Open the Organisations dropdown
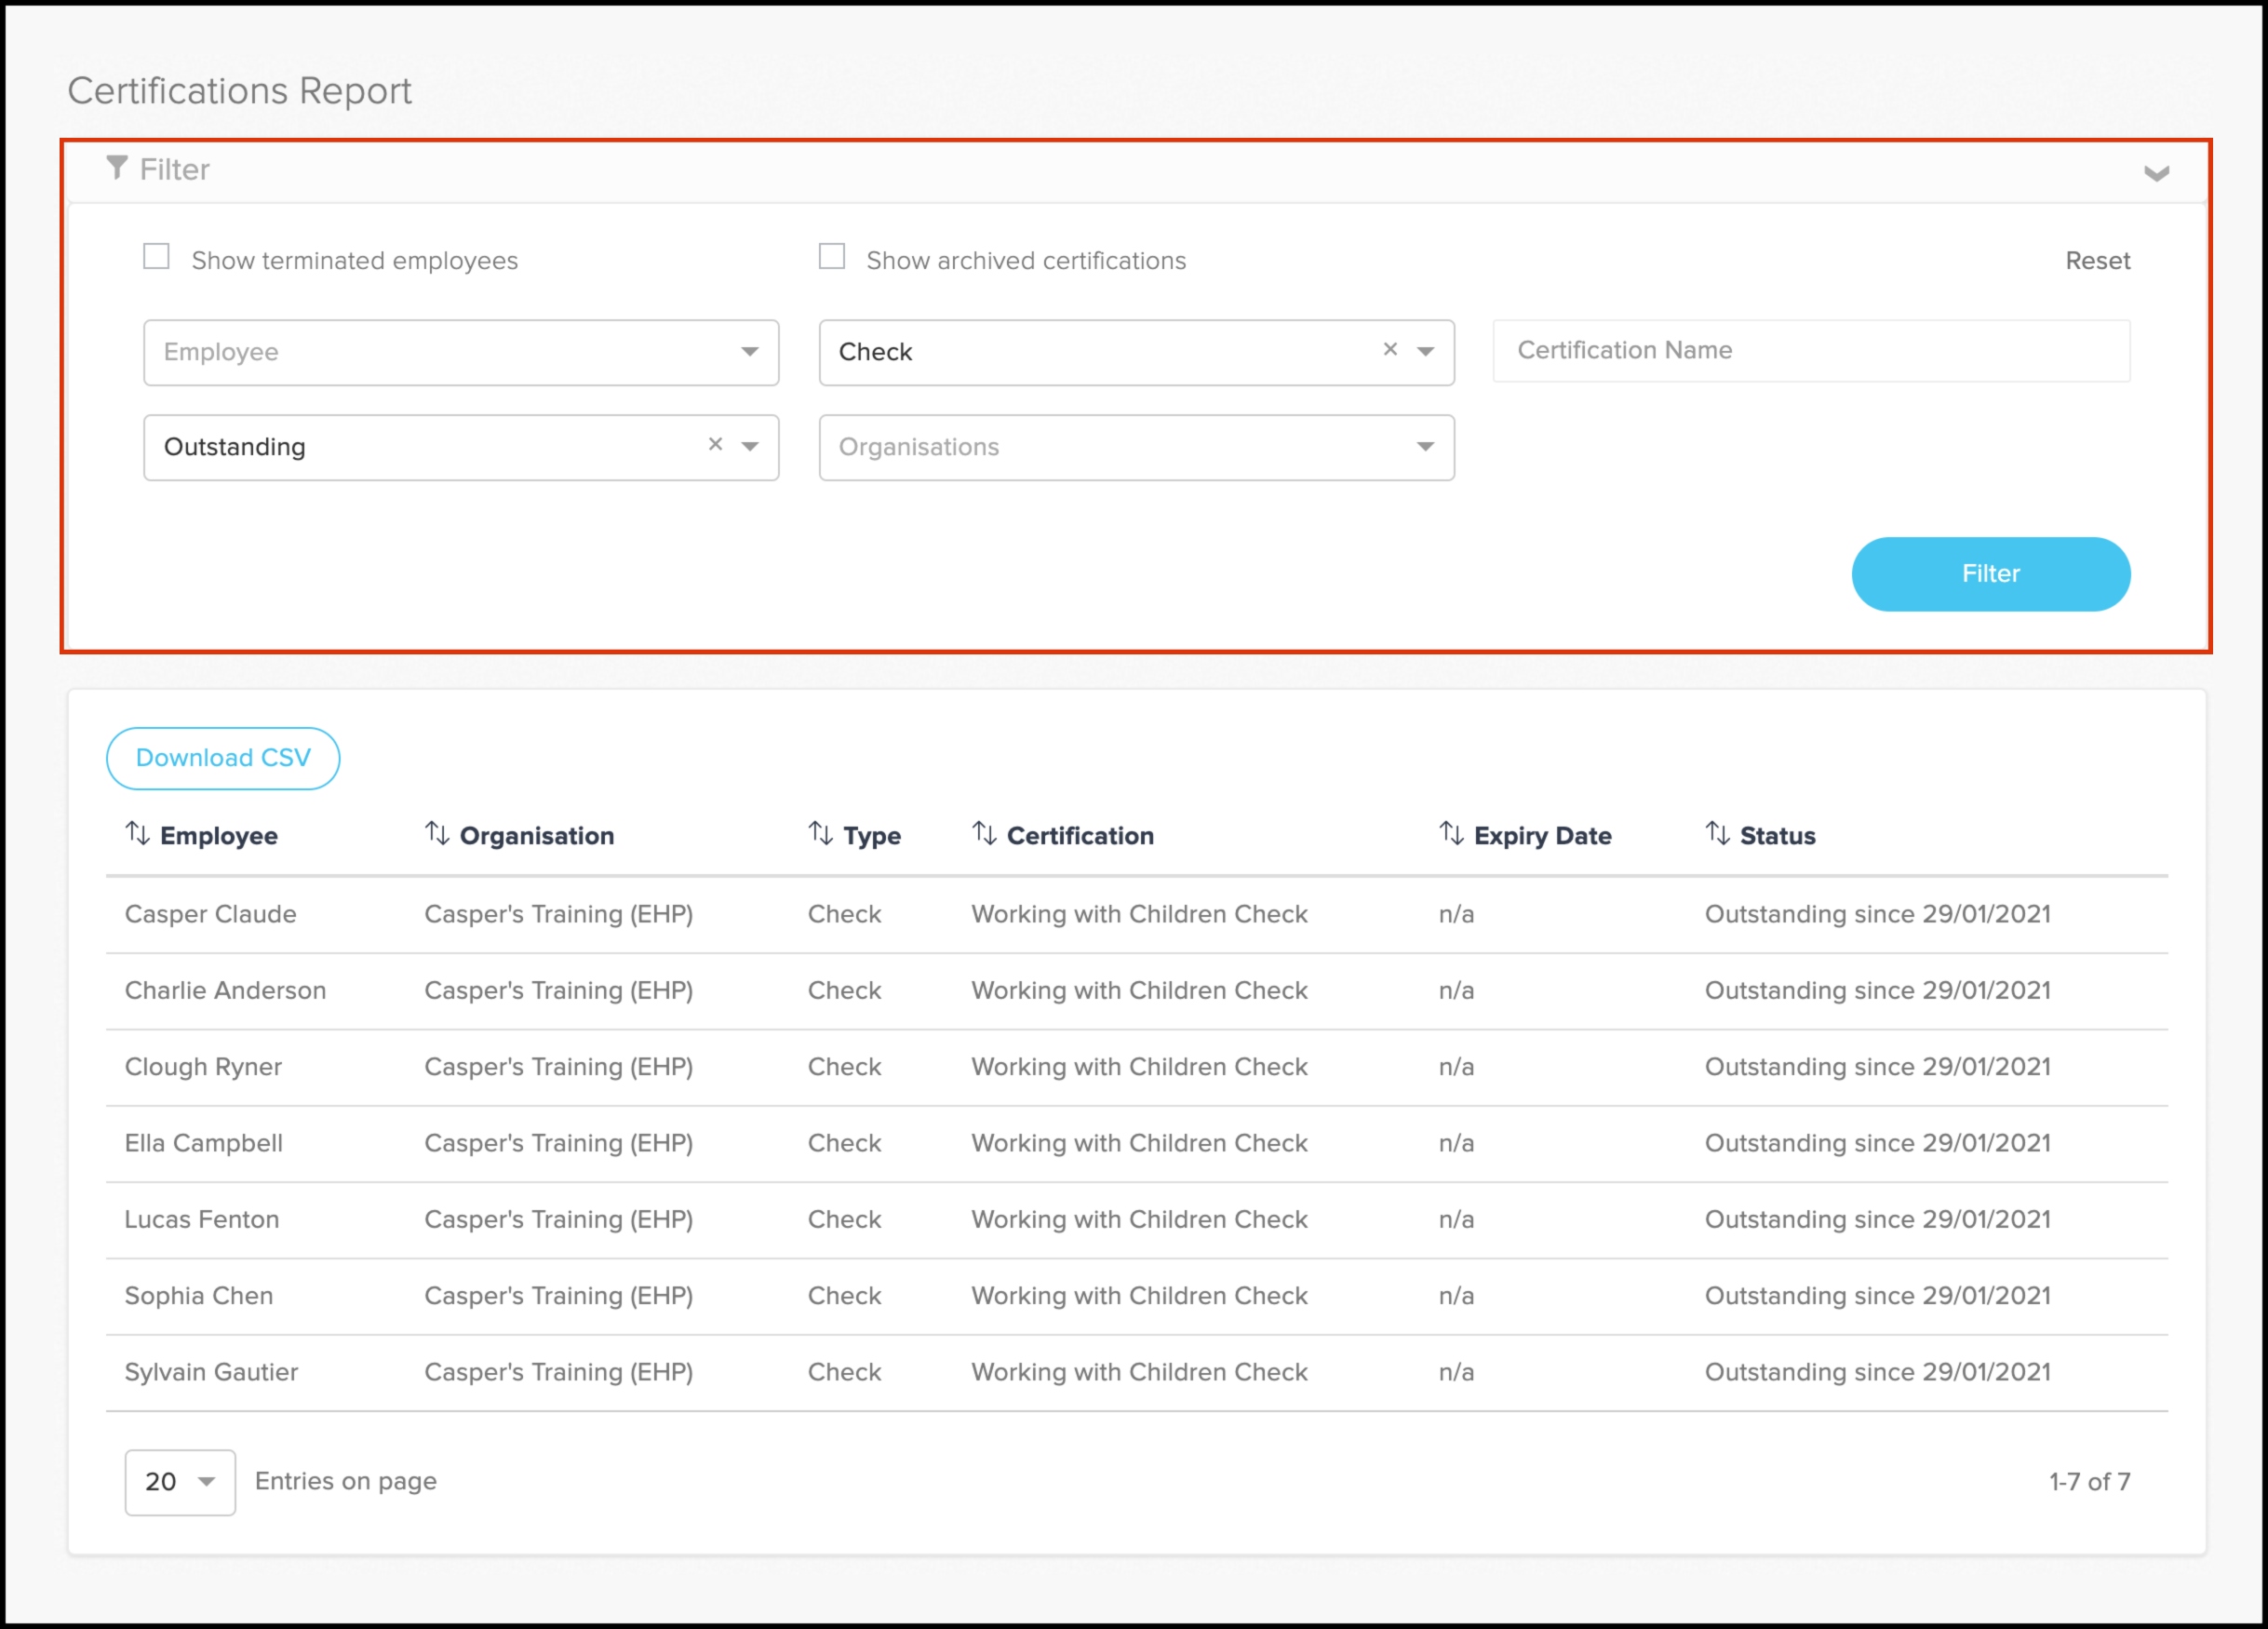This screenshot has height=1629, width=2268. (1135, 447)
